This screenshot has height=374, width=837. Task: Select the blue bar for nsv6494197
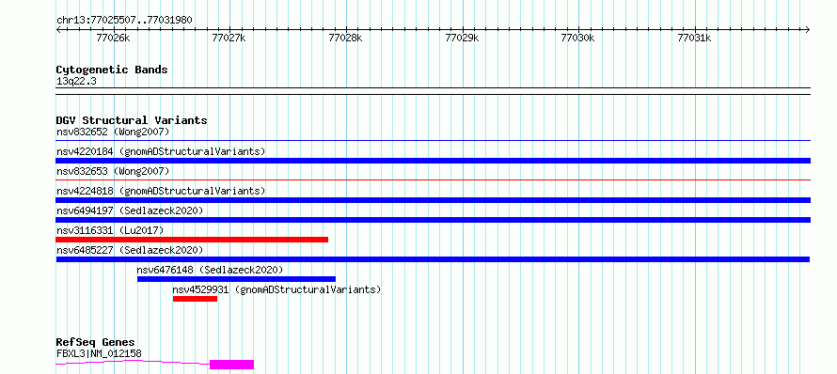[433, 220]
